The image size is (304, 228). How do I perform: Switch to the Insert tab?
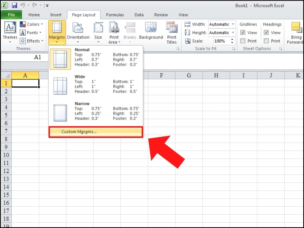(x=56, y=15)
